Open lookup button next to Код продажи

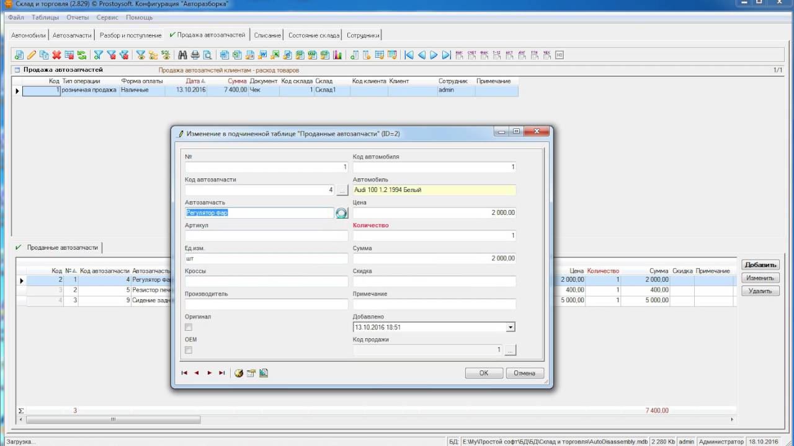[510, 350]
